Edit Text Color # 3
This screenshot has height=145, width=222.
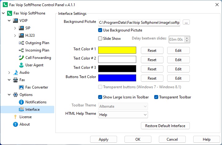[178, 69]
